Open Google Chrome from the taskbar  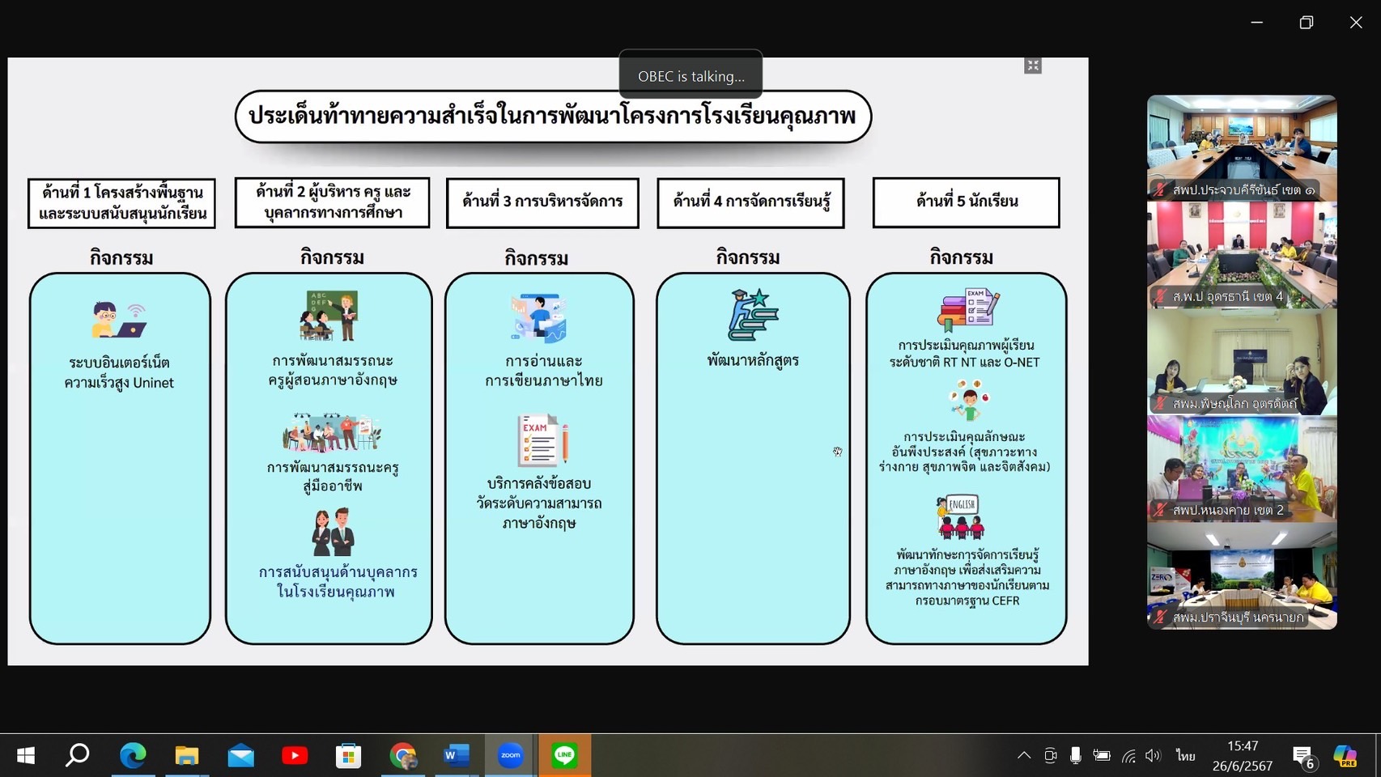pos(402,755)
